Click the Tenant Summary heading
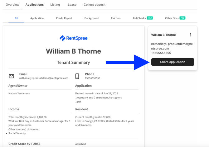 pos(73,62)
